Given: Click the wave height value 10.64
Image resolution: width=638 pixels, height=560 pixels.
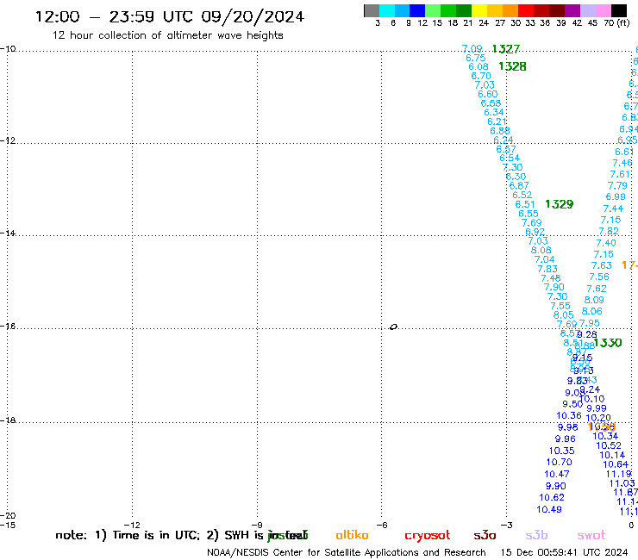Looking at the screenshot, I should [616, 464].
